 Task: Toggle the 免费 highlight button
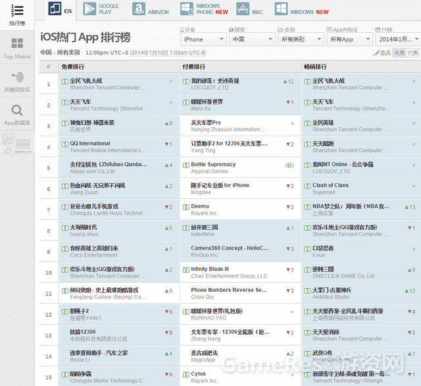tap(399, 53)
